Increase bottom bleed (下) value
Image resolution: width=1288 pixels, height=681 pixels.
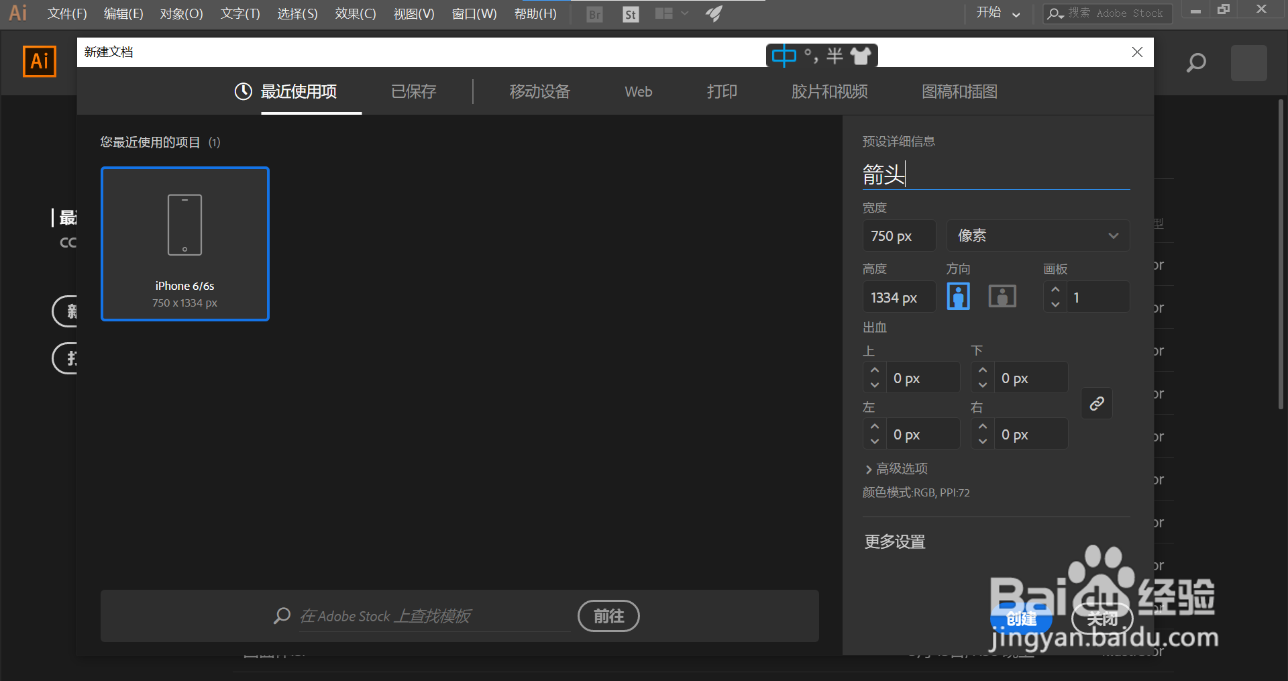[x=983, y=370]
